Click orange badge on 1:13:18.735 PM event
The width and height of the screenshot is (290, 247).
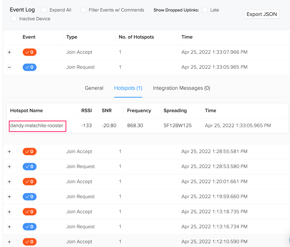point(29,212)
